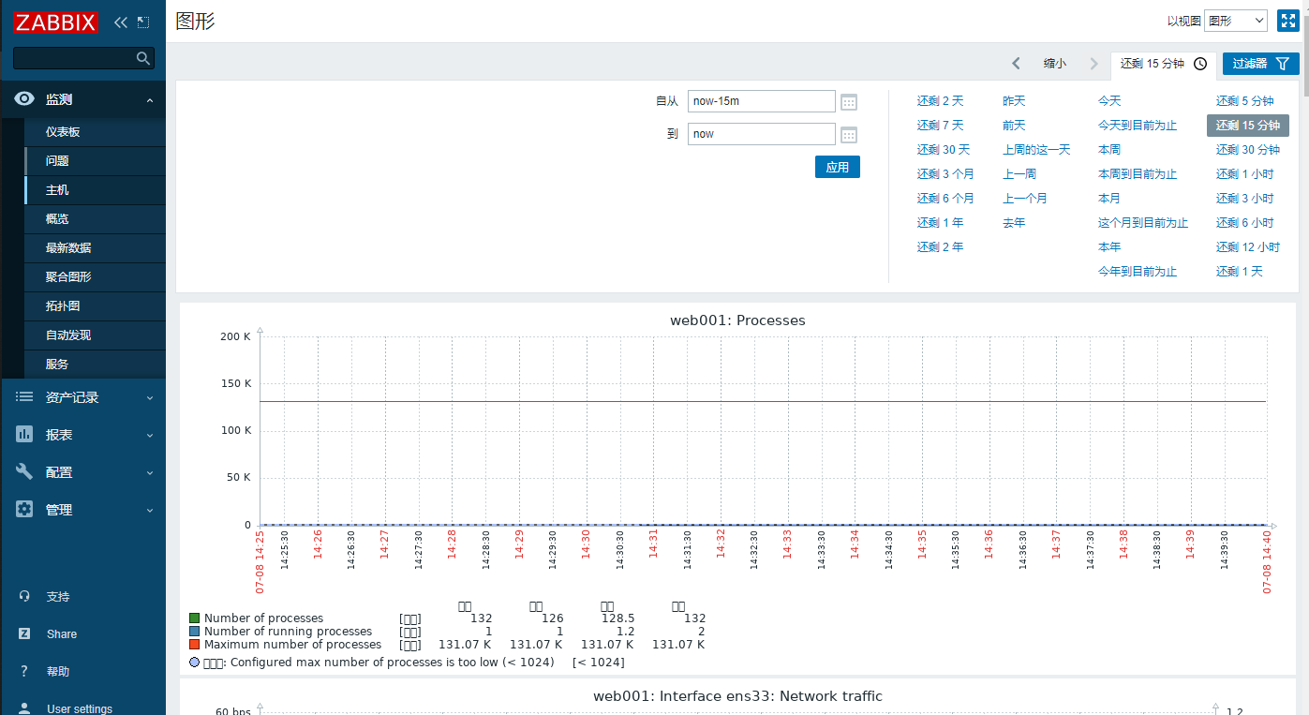Image resolution: width=1309 pixels, height=715 pixels.
Task: Click the list icon beside 资产记录
Action: click(24, 397)
